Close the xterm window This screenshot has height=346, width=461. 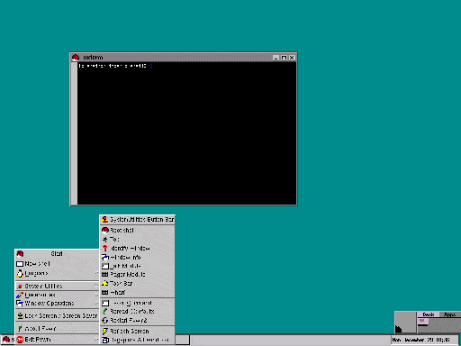tap(292, 58)
